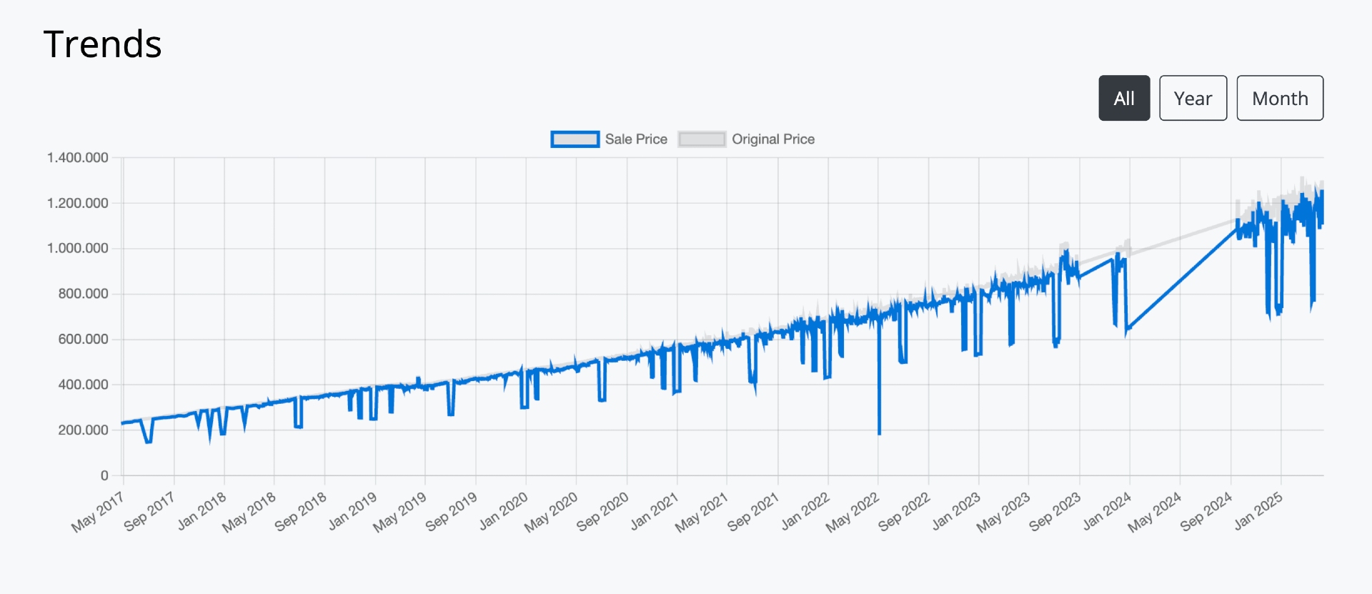
Task: Click the Sep 2018 x-axis label
Action: point(300,512)
